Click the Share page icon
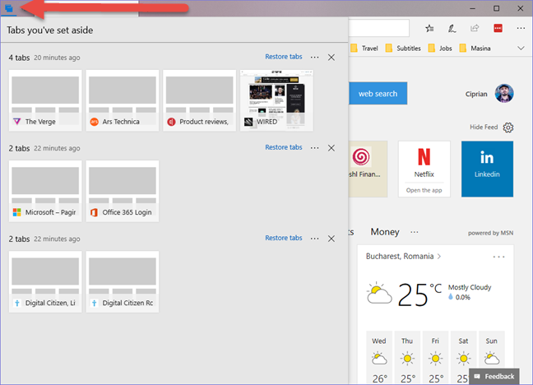533x385 pixels. (x=475, y=28)
